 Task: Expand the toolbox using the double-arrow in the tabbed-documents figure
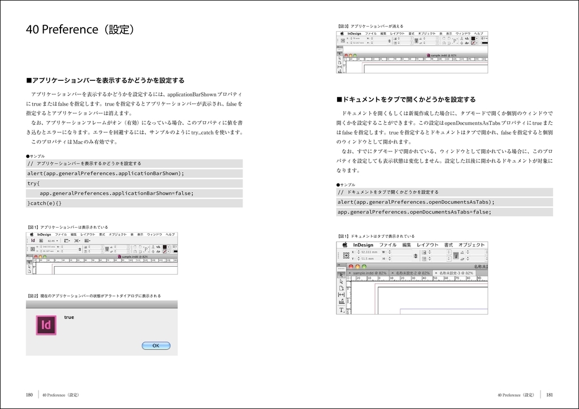pos(339,265)
